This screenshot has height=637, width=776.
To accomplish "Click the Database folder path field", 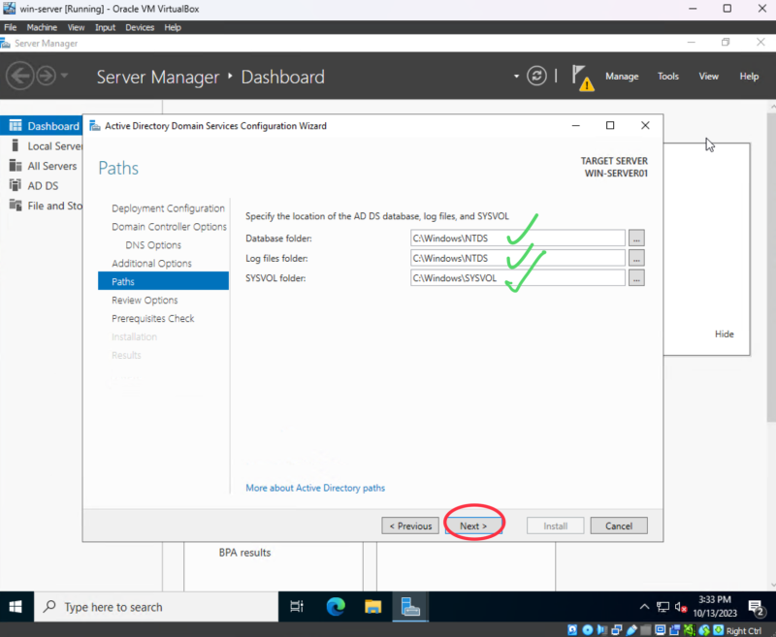I will pyautogui.click(x=517, y=238).
